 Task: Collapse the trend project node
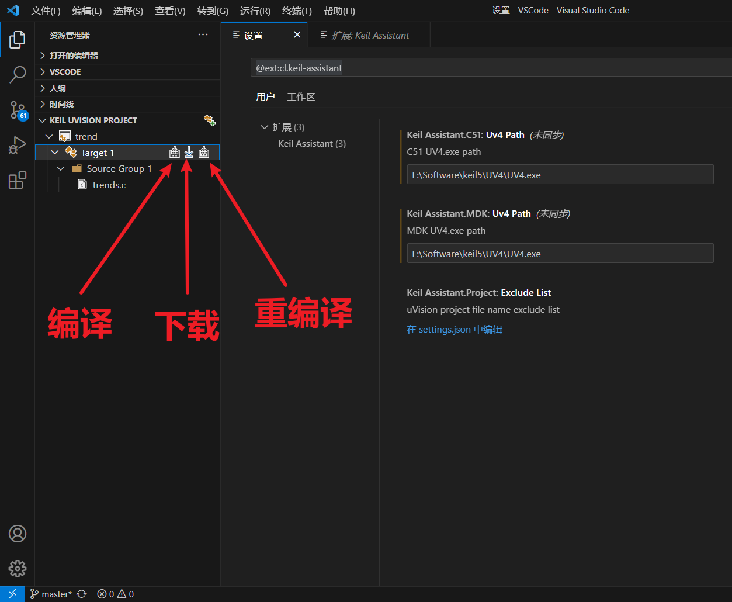click(49, 136)
